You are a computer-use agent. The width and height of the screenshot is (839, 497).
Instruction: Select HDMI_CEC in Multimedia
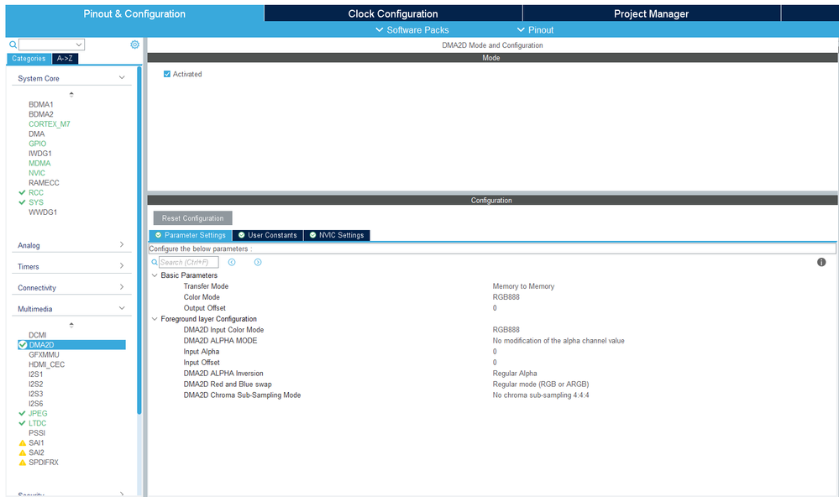46,364
